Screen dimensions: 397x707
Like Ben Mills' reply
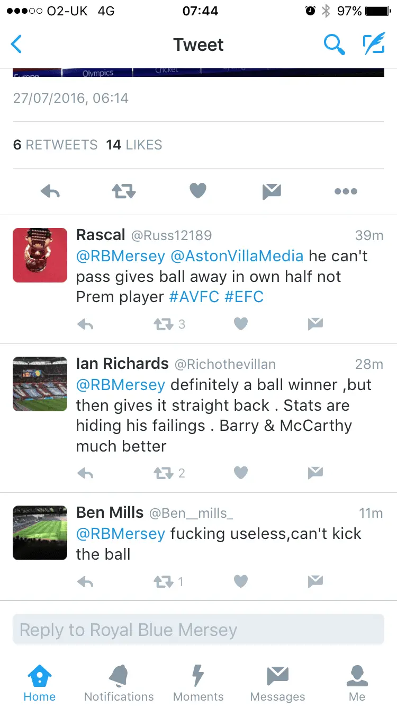[x=241, y=581]
